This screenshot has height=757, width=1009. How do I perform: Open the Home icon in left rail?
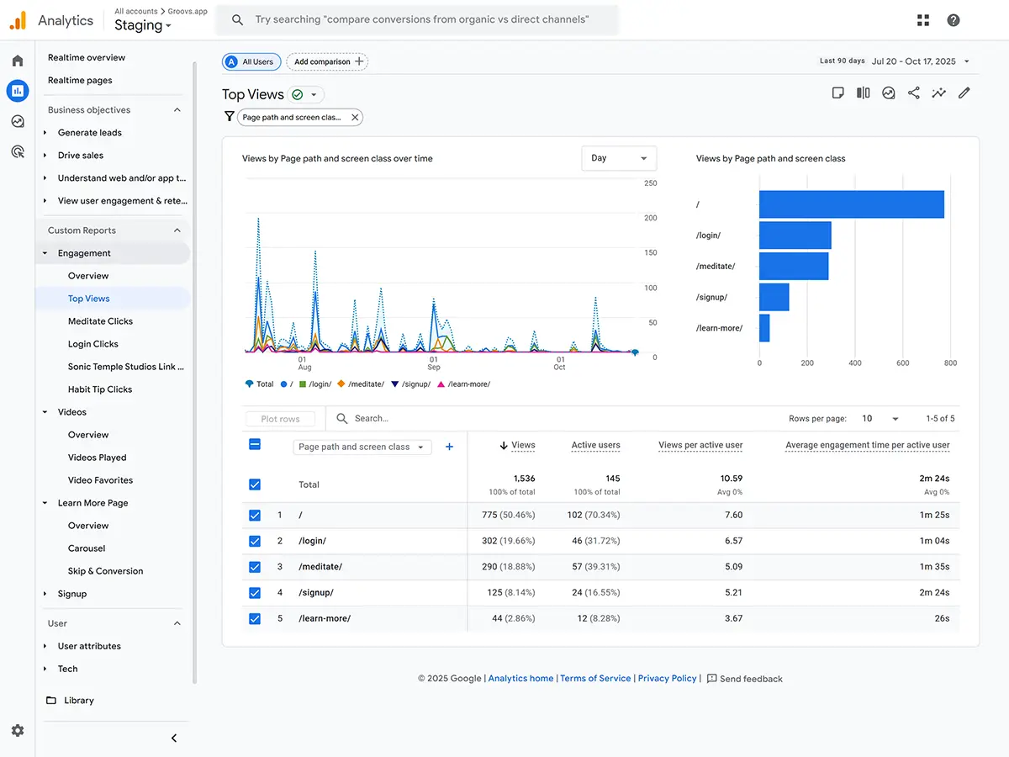click(x=18, y=61)
